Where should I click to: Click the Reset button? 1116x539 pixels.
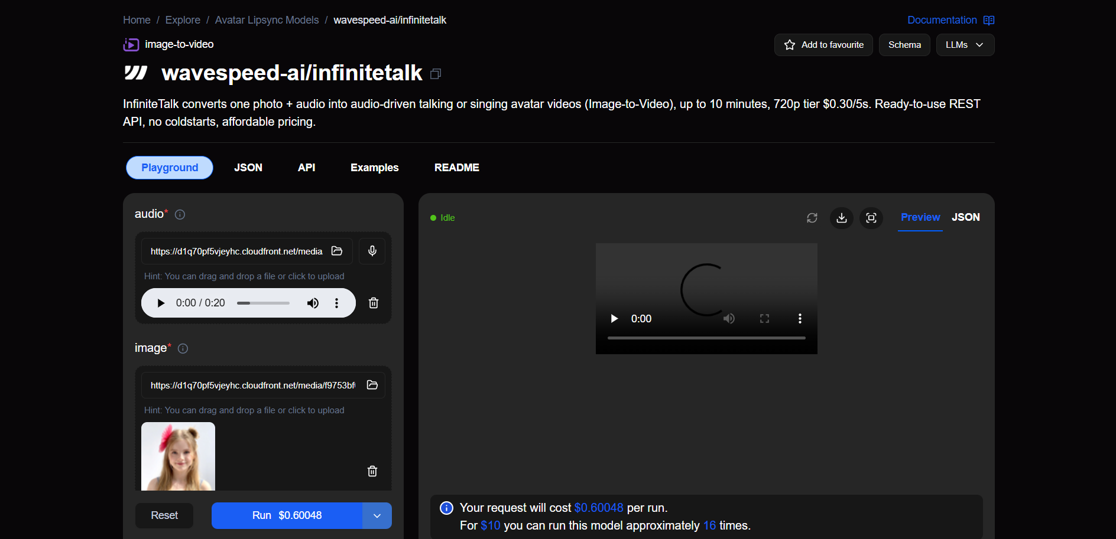tap(164, 515)
